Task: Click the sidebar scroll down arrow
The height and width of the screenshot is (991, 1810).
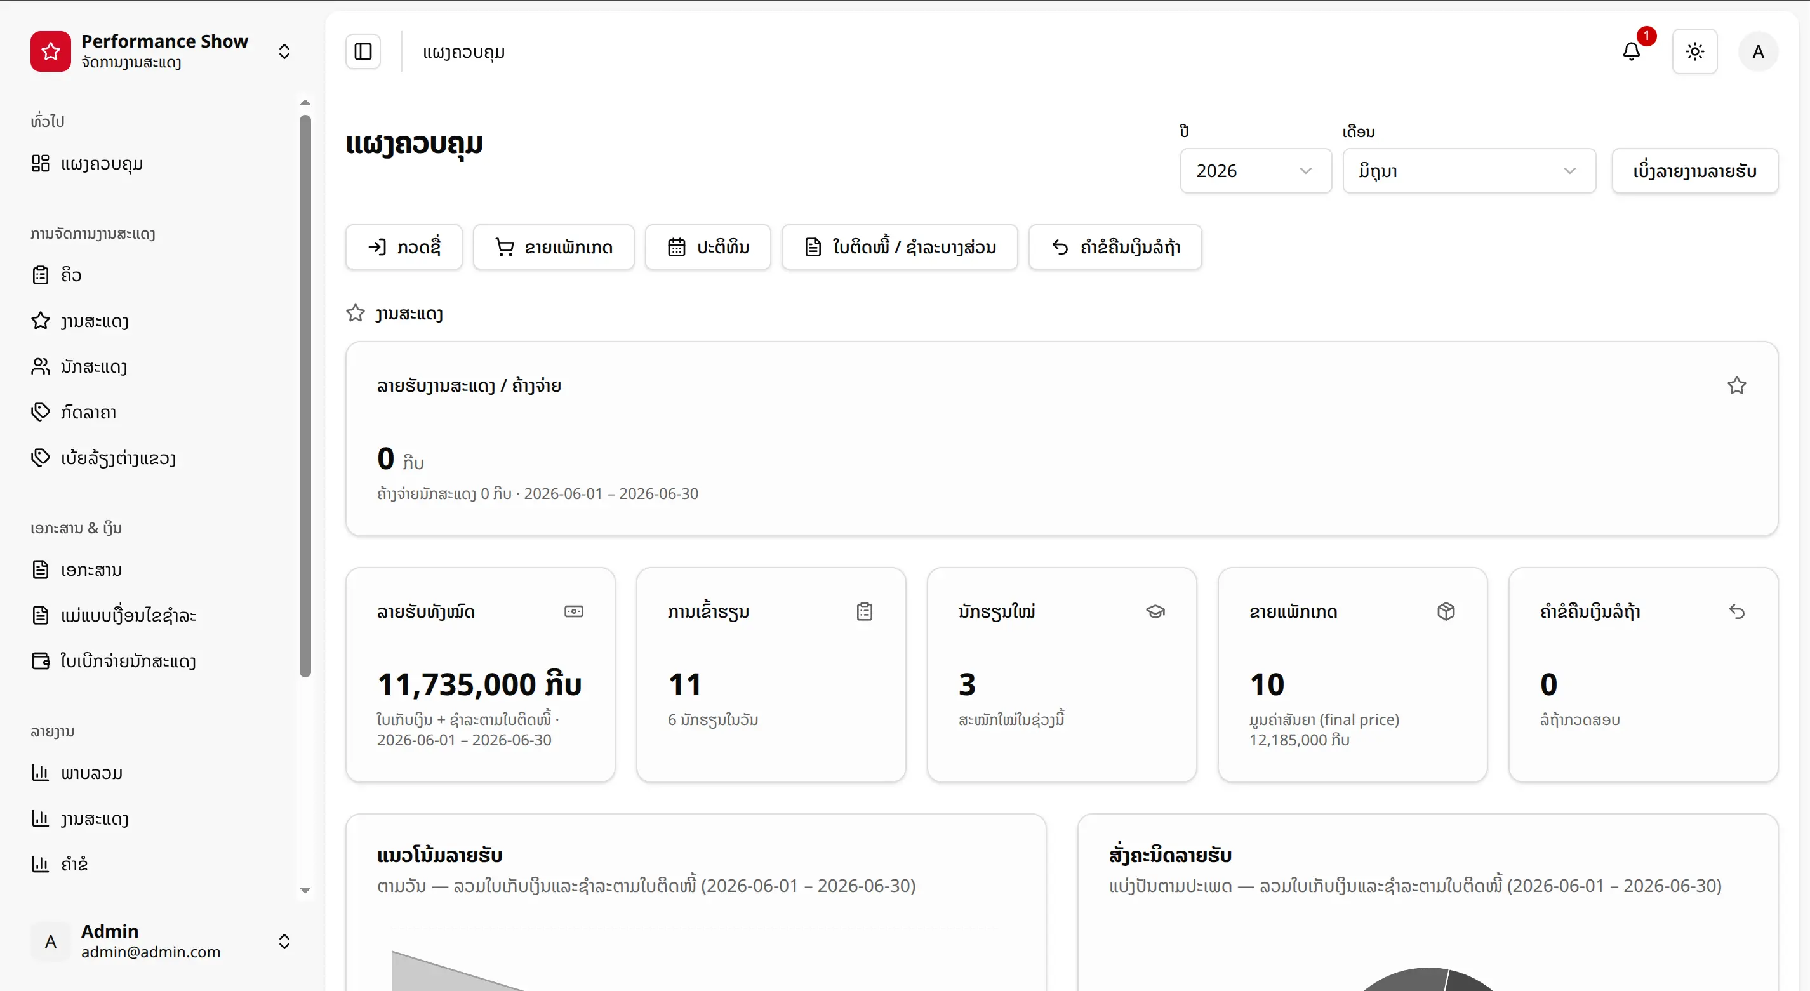Action: pos(305,890)
